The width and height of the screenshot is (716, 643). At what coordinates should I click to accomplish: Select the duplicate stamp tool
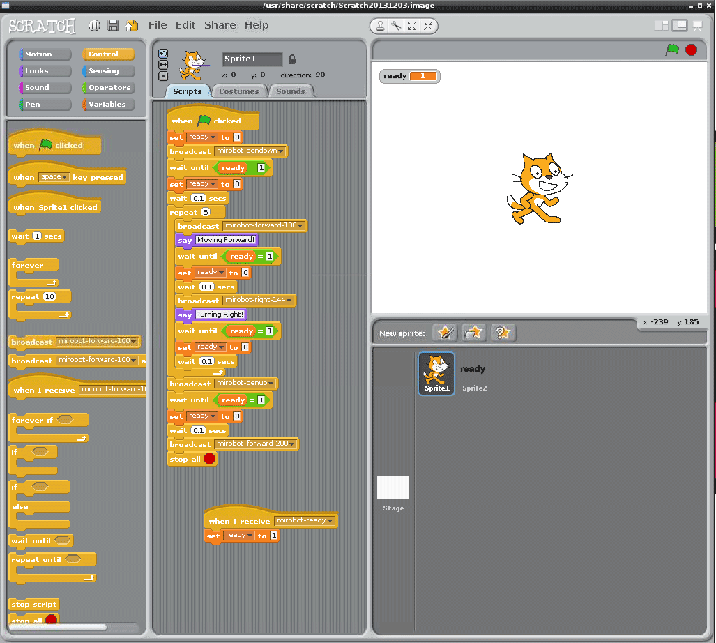click(380, 26)
